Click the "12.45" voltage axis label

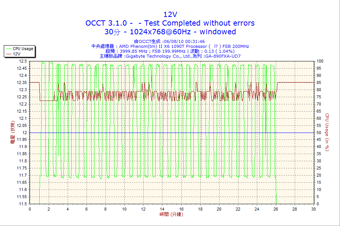click(22, 68)
